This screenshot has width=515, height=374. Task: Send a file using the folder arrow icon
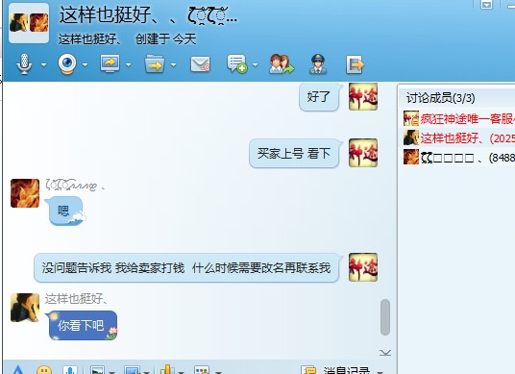coord(155,64)
